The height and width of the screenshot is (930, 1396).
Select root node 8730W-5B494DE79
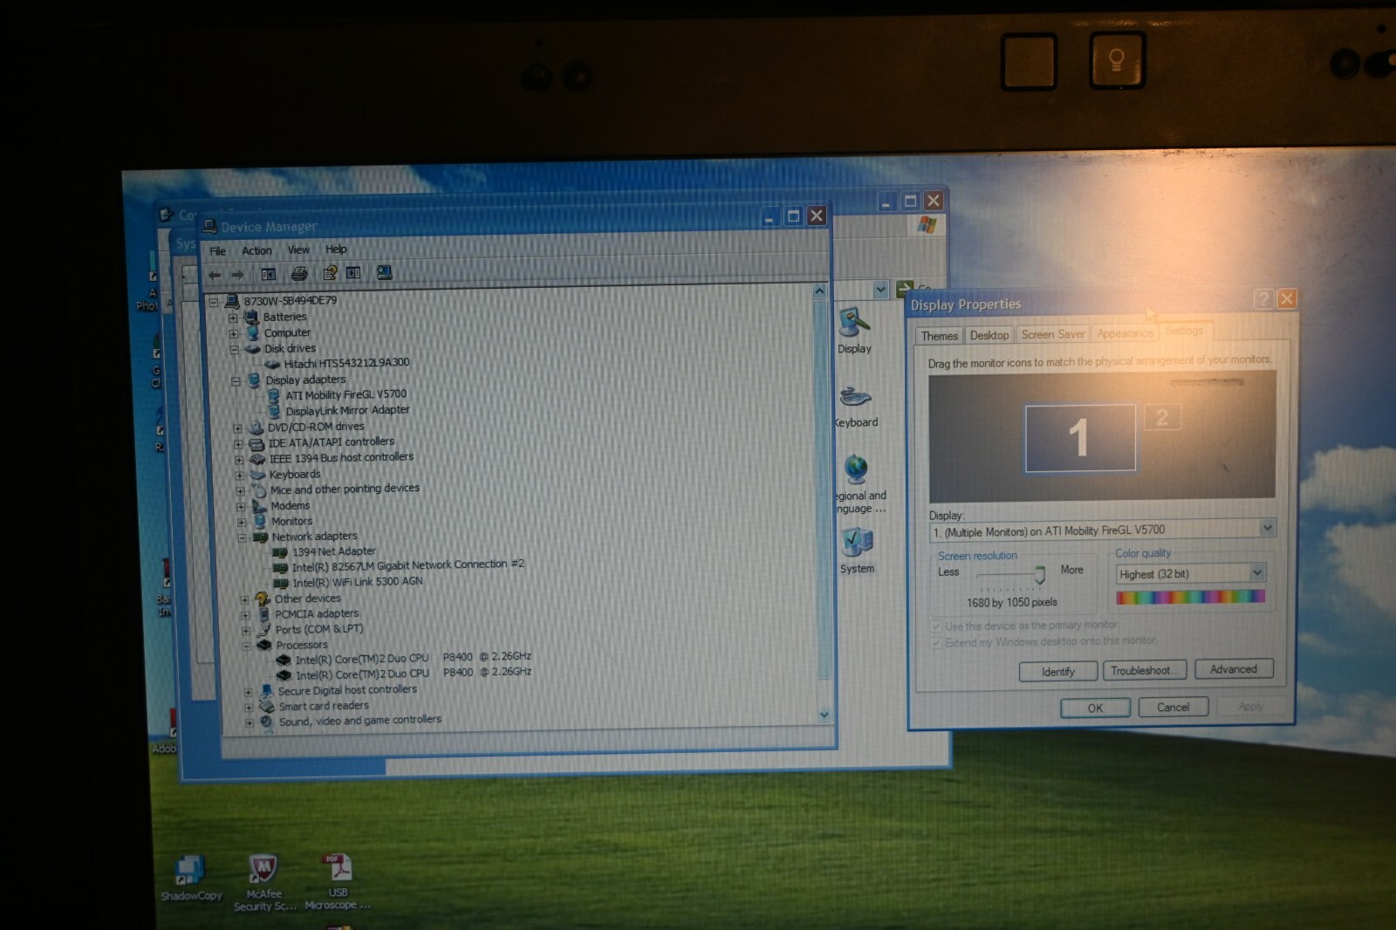click(290, 301)
